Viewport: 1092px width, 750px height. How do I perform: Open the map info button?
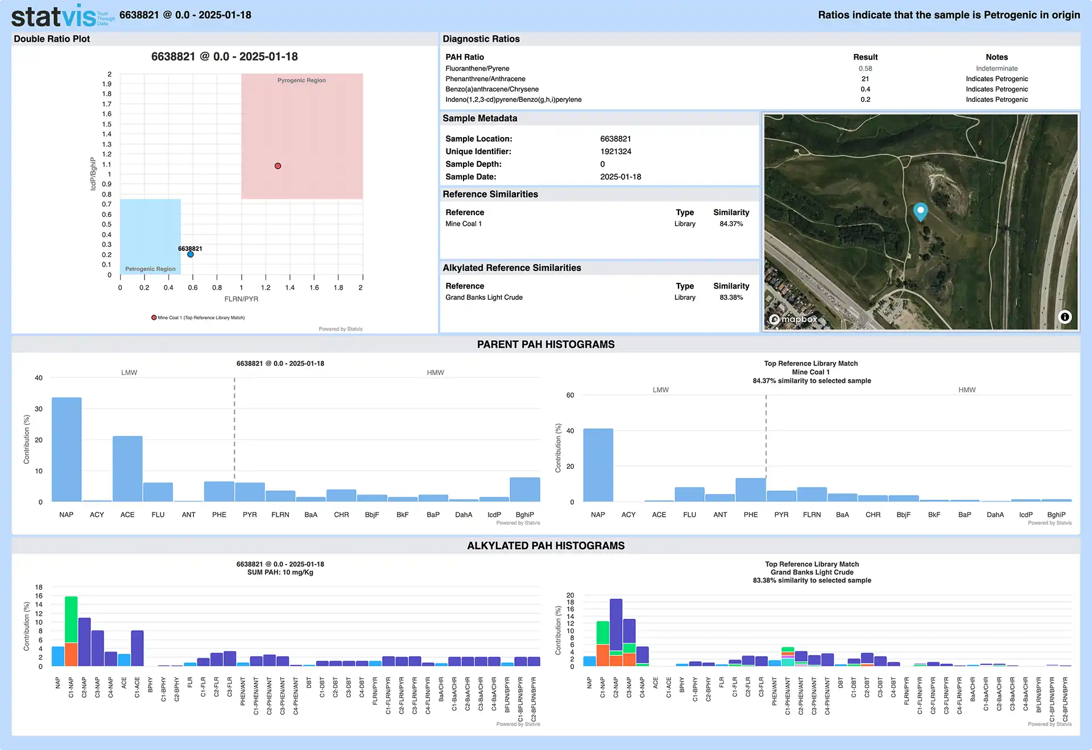(1065, 317)
